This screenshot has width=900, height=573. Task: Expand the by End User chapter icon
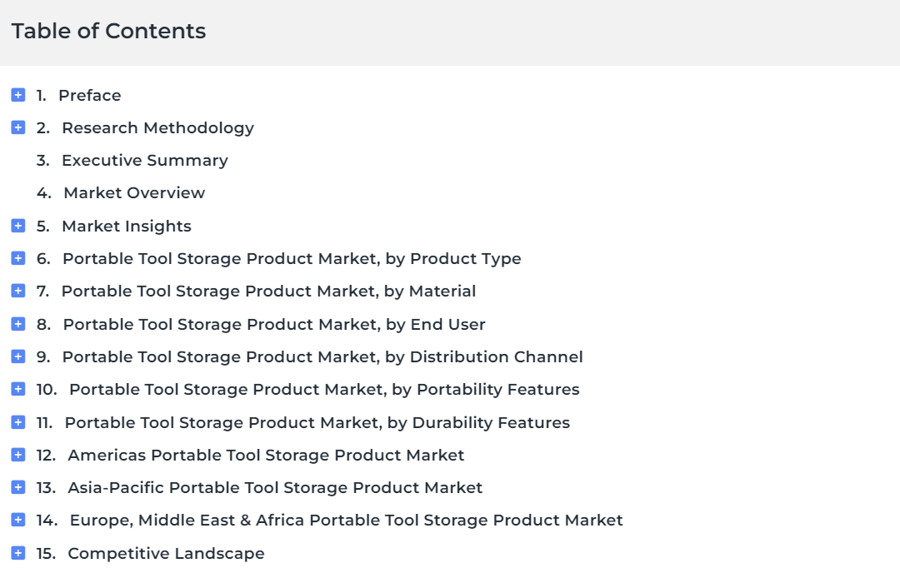tap(17, 324)
